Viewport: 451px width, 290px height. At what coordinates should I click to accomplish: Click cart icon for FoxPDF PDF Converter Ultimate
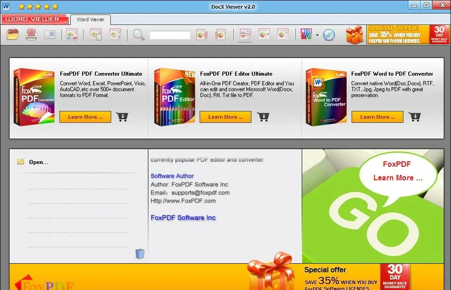point(122,117)
